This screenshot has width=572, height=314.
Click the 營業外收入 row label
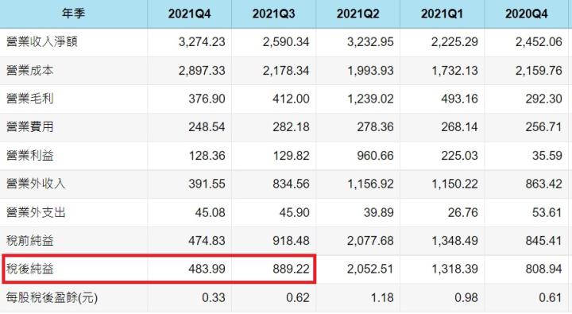[36, 184]
